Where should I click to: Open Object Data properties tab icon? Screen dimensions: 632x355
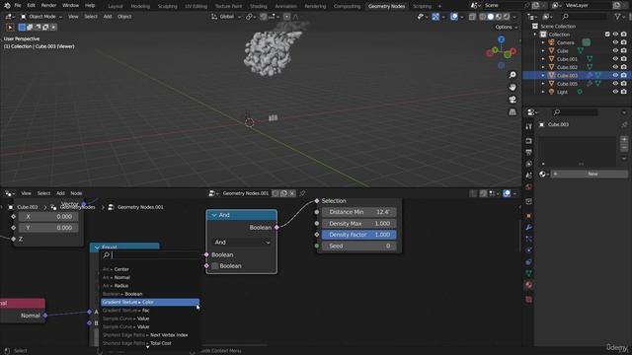(528, 273)
